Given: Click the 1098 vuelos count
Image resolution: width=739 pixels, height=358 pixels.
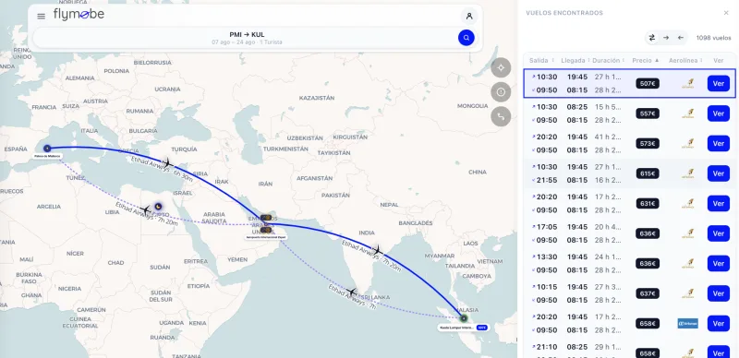Looking at the screenshot, I should 713,38.
